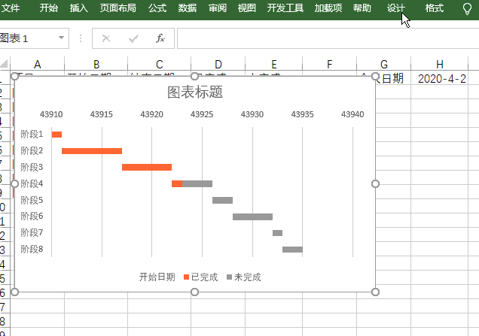Click the lightbulb Tell Me icon
This screenshot has height=336, width=479.
[x=468, y=9]
